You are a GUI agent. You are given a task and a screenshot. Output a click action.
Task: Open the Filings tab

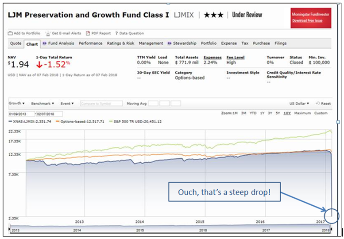point(281,43)
